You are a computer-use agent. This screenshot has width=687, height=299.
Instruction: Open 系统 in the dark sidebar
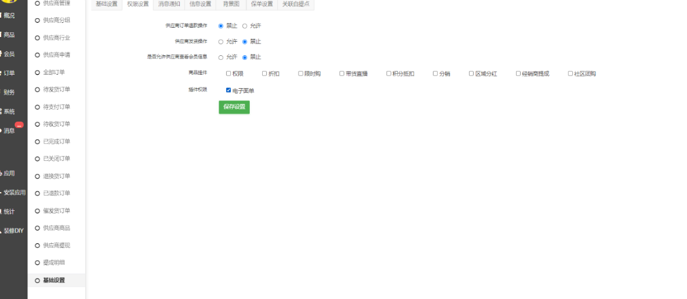click(9, 112)
